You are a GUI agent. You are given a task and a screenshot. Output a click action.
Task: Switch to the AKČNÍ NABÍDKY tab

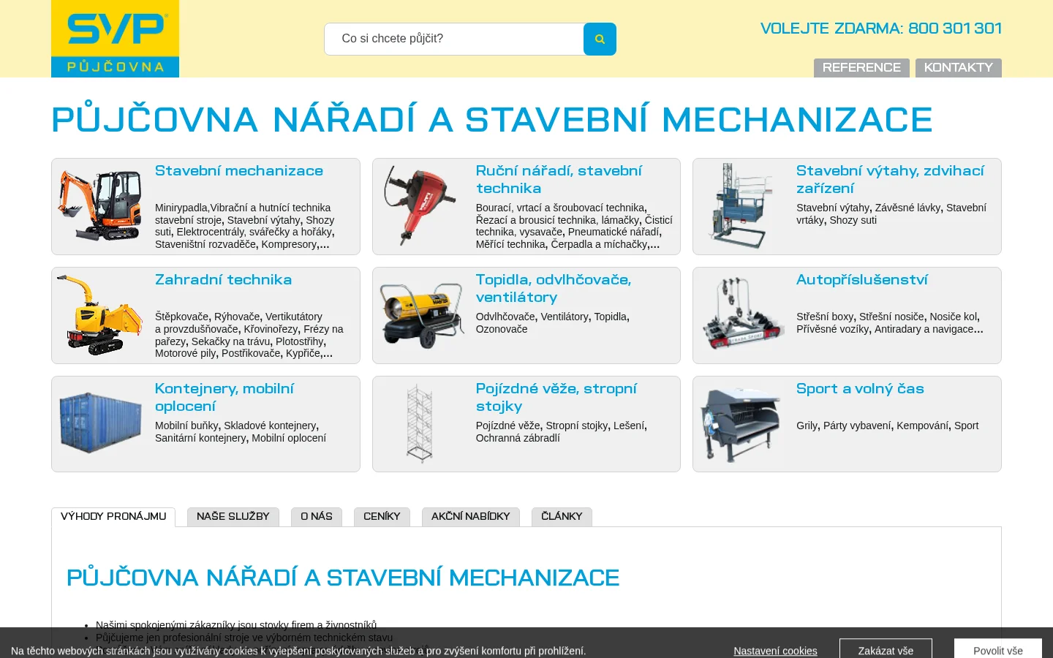click(471, 517)
